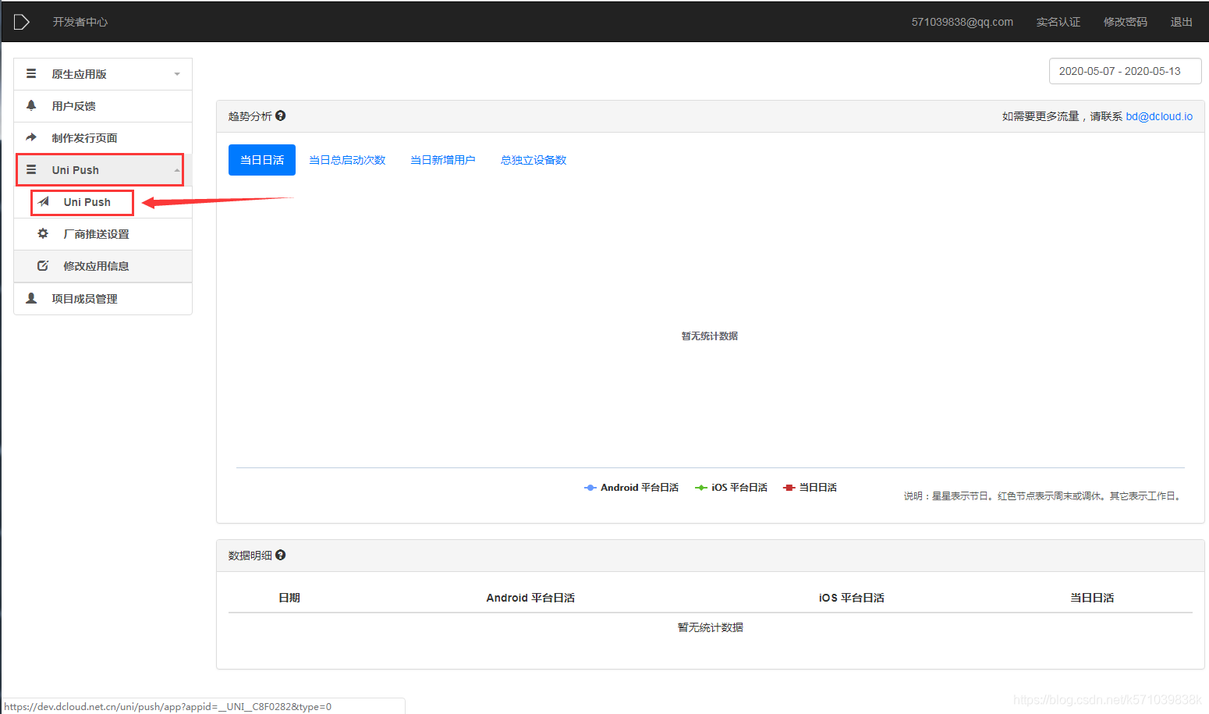Open the 2020-05-07 - 2020-05-13 date picker
This screenshot has height=714, width=1209.
point(1124,70)
